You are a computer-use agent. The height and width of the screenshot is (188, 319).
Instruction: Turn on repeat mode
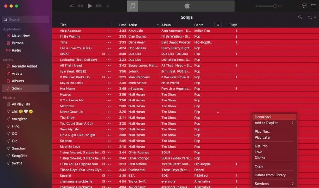tap(107, 5)
